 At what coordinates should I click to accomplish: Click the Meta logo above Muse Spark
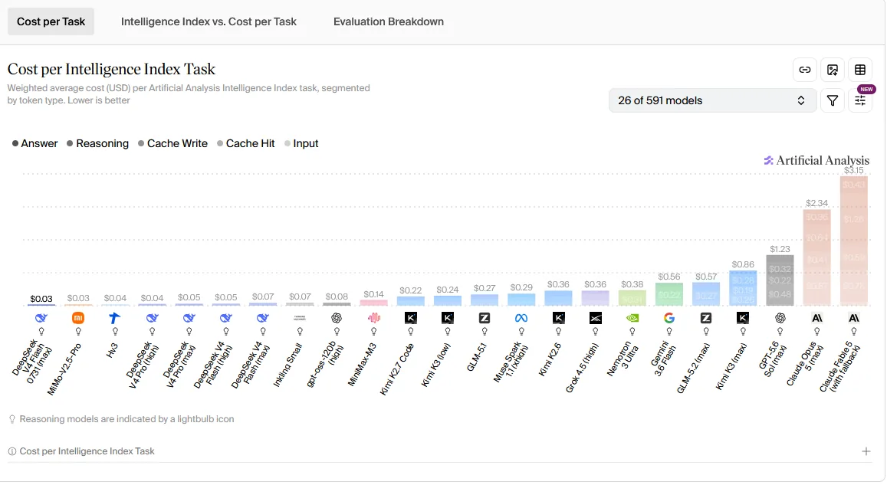click(521, 318)
